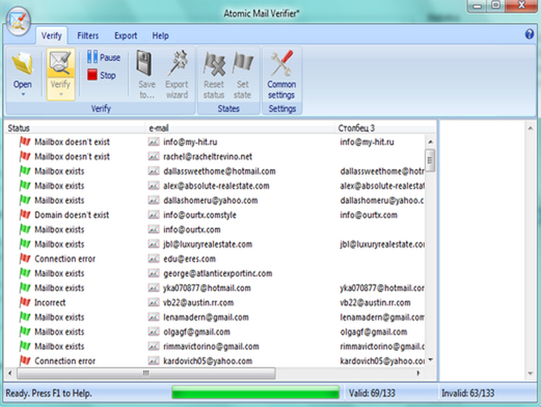Viewport: 541px width, 407px height.
Task: Sort by the Status column header
Action: click(x=75, y=128)
